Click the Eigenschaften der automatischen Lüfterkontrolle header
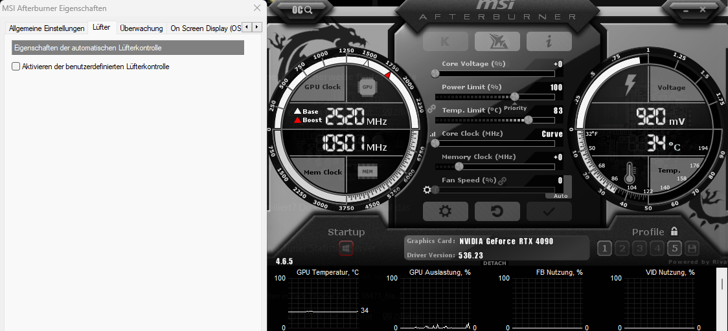Image resolution: width=728 pixels, height=331 pixels. point(128,48)
